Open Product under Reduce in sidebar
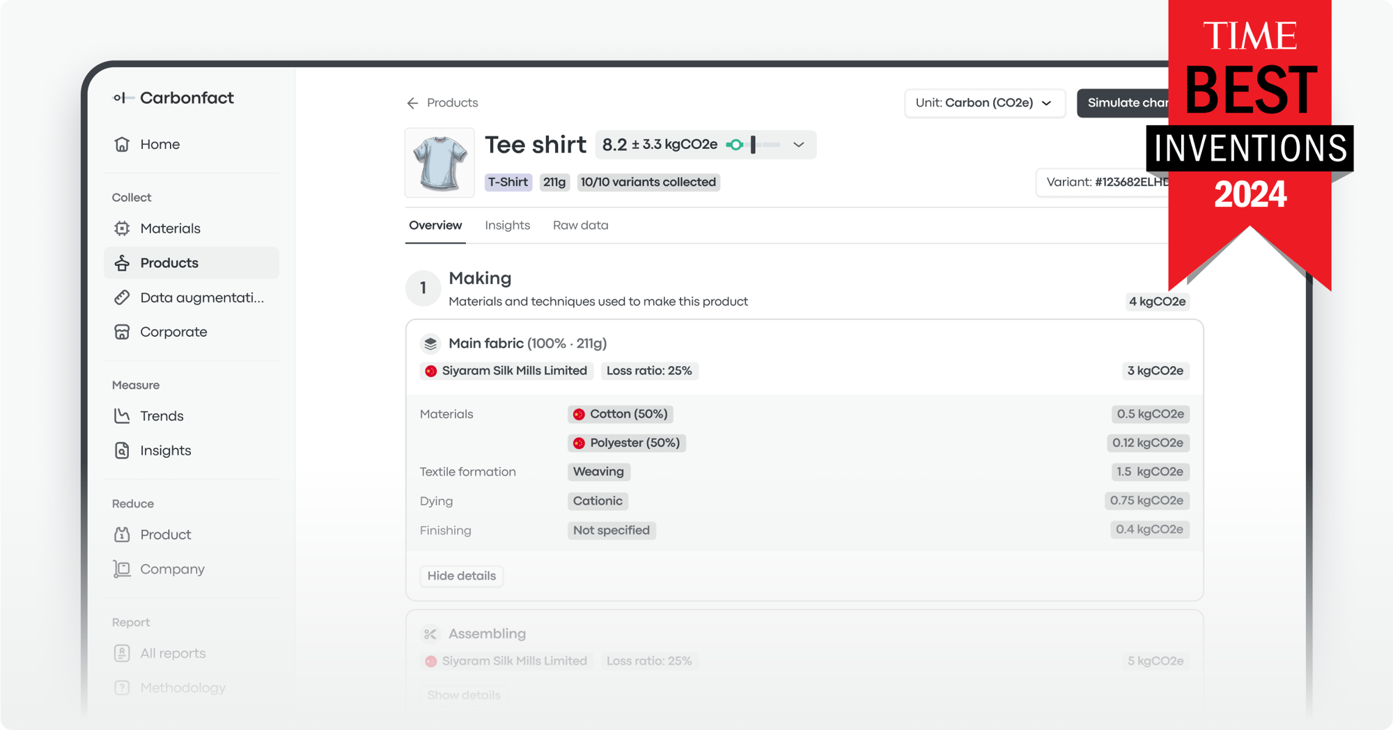The image size is (1393, 730). tap(192, 534)
